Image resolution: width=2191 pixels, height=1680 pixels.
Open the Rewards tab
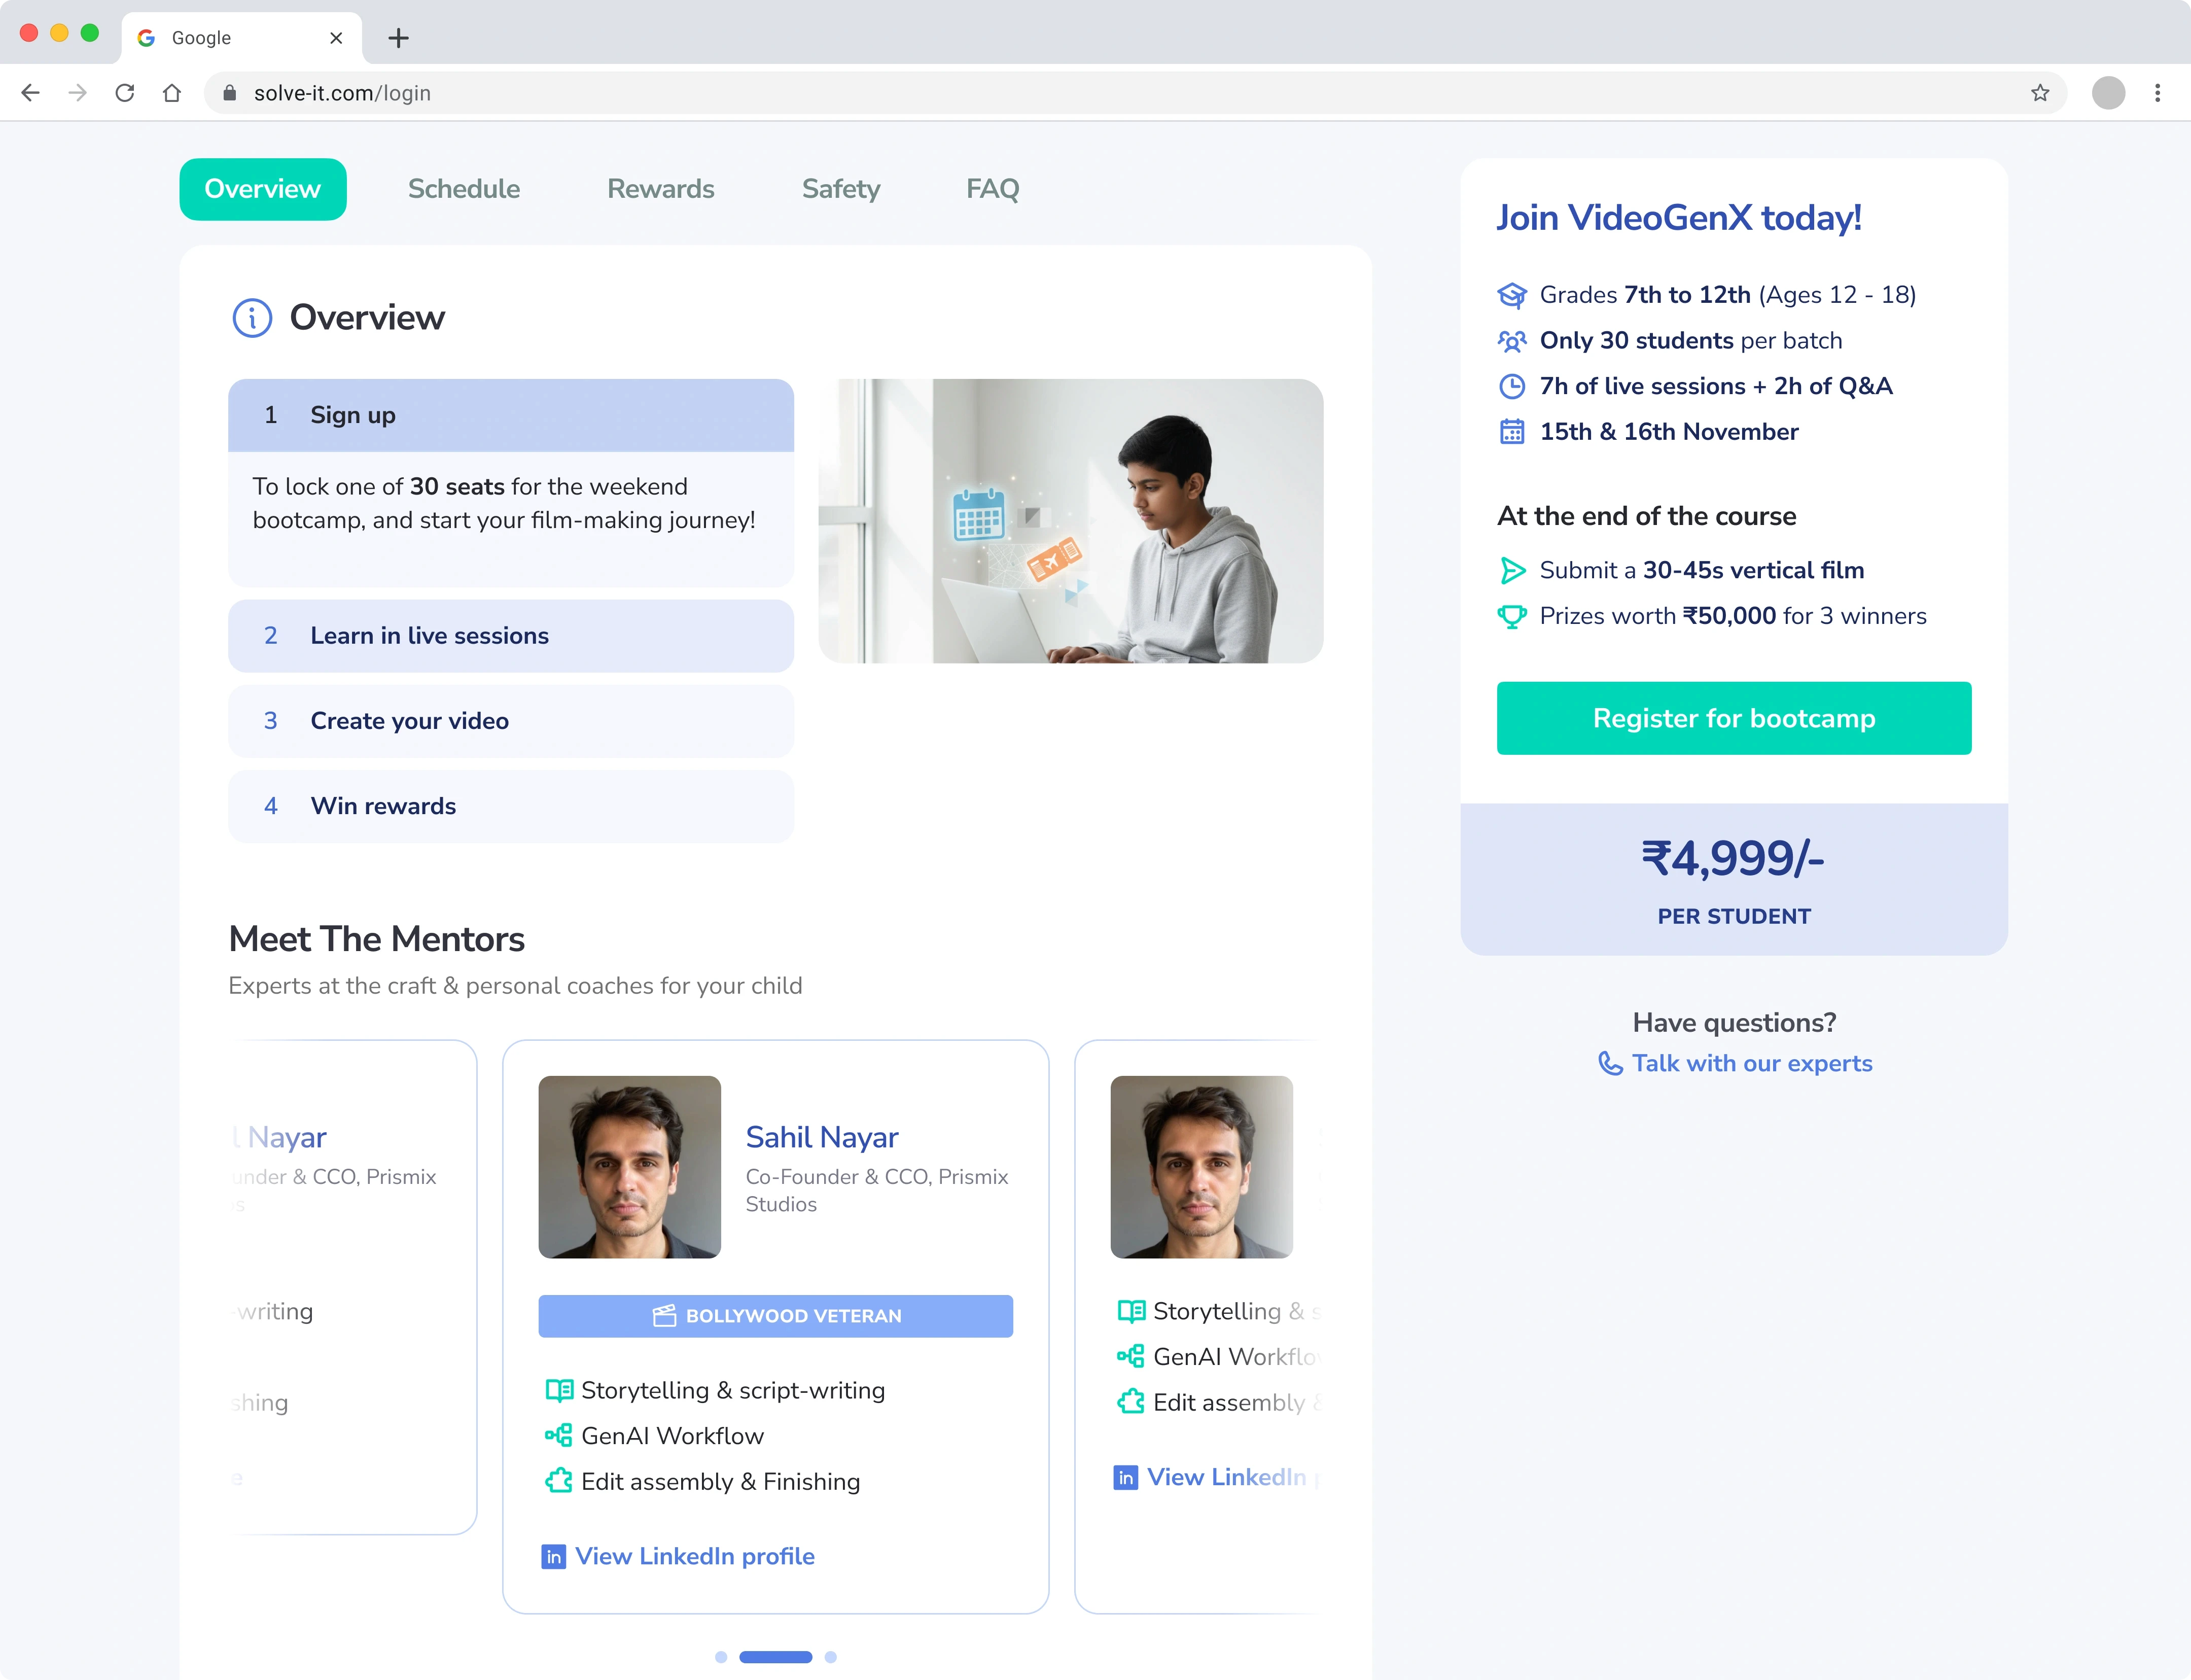tap(660, 189)
